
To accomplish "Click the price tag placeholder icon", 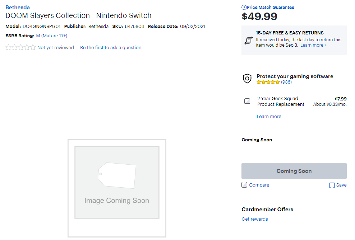I will pyautogui.click(x=117, y=175).
